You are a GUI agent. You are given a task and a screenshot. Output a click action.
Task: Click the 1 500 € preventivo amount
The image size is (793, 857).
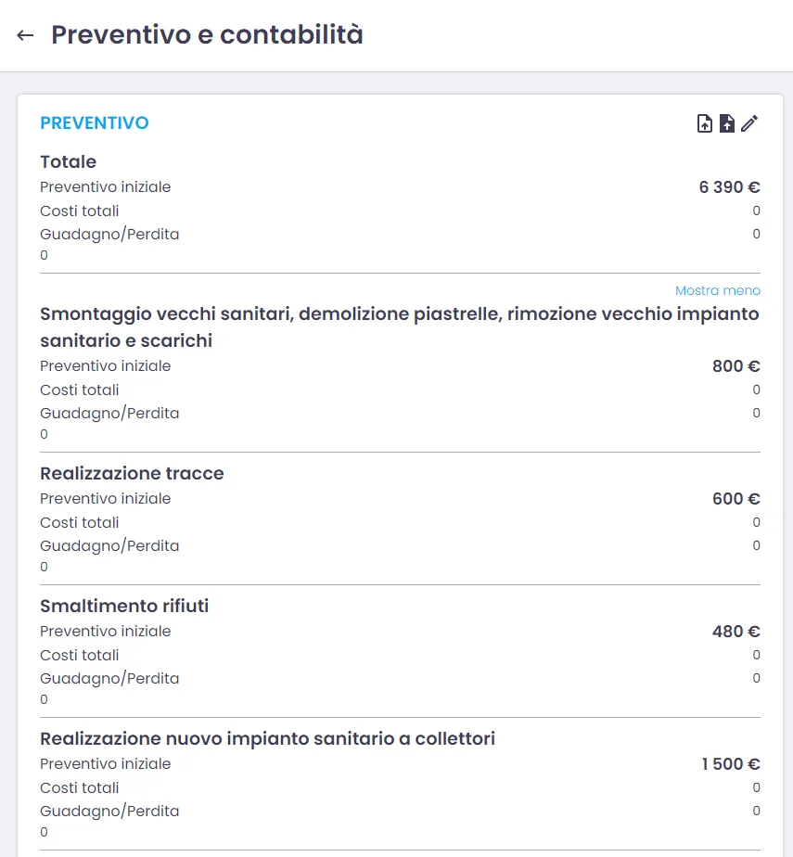tap(730, 764)
